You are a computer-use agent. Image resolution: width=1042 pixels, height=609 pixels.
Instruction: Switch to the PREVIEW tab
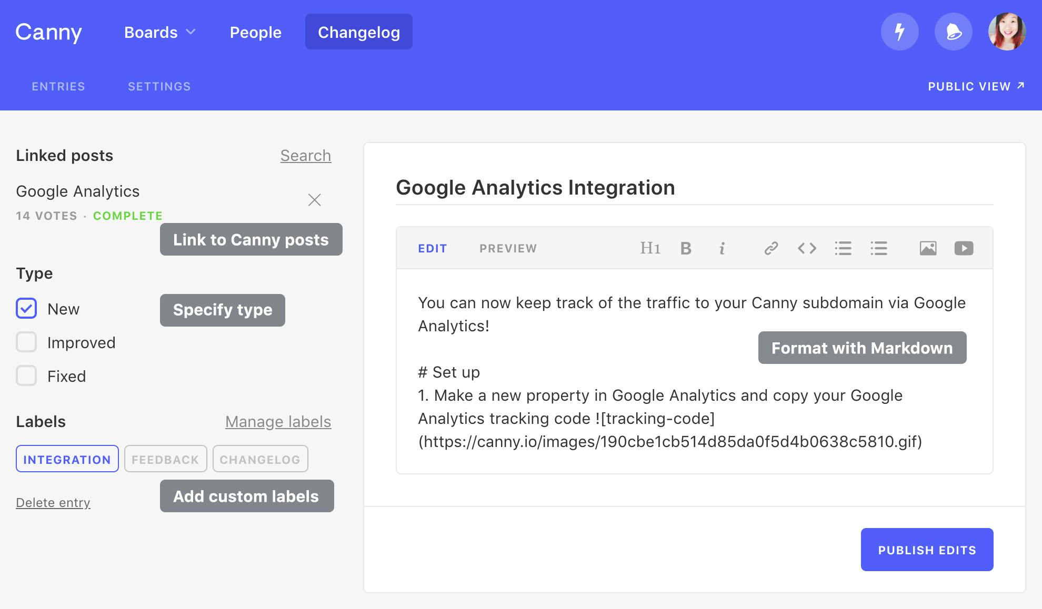click(x=508, y=248)
